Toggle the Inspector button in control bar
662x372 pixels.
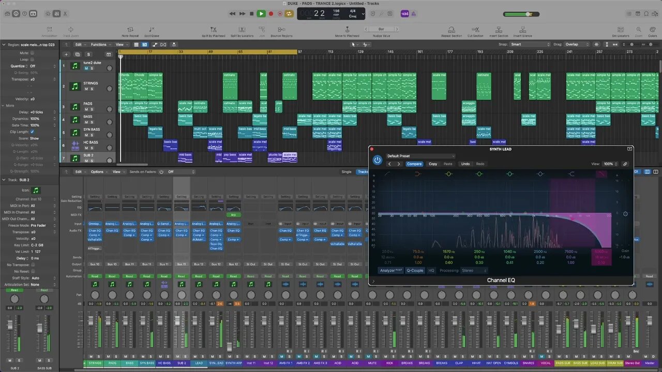pyautogui.click(x=16, y=13)
